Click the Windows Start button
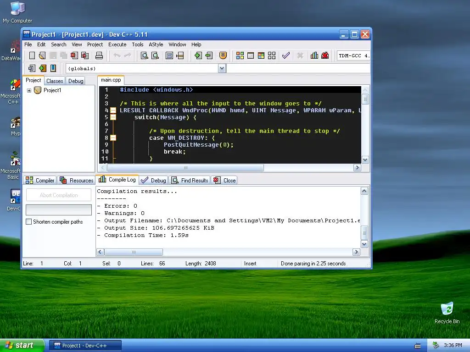The image size is (470, 352). pos(22,346)
